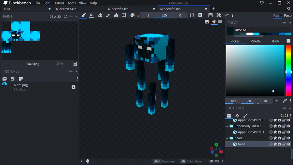The image size is (293, 165).
Task: Import a texture image file
Action: coord(12,79)
